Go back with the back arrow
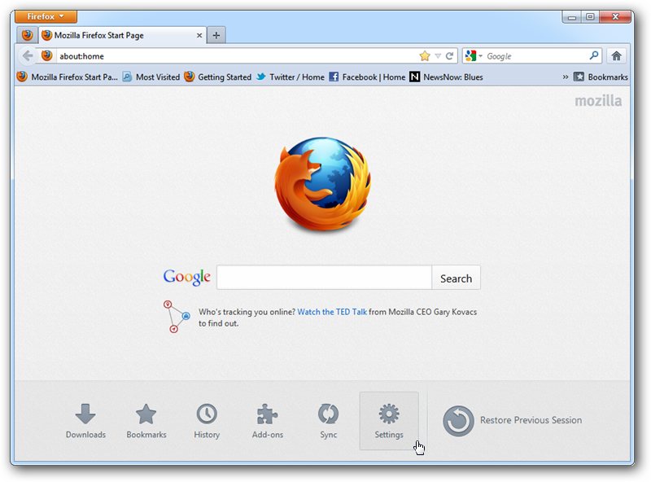The height and width of the screenshot is (482, 651). coord(28,55)
